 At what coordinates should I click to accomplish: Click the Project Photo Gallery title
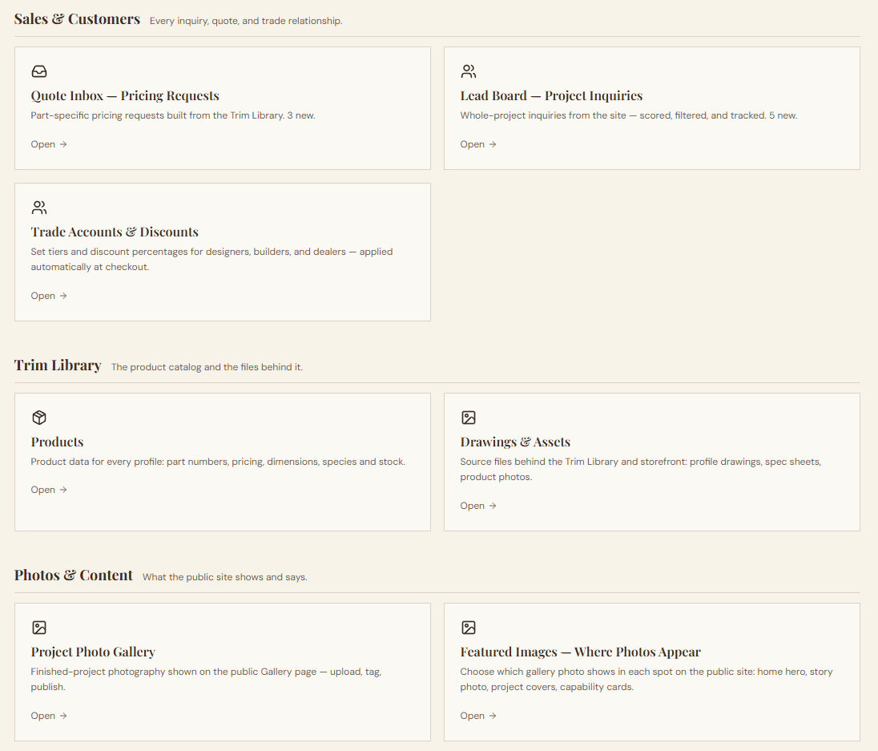(x=93, y=652)
